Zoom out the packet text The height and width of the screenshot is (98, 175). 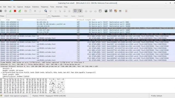[x=91, y=11]
